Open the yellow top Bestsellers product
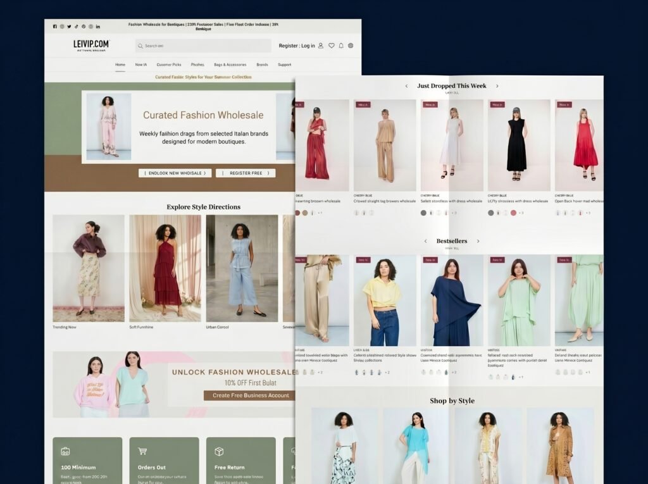The width and height of the screenshot is (648, 484). (x=385, y=301)
